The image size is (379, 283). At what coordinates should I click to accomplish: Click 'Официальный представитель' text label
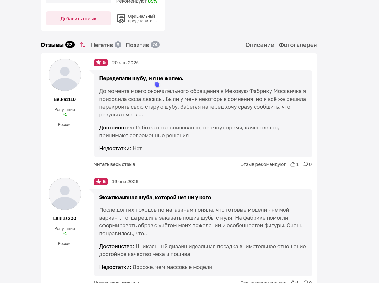tap(142, 19)
